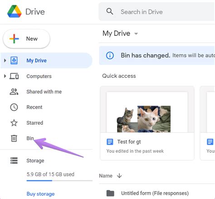This screenshot has height=199, width=215.
Task: Open Computers in the sidebar
Action: [39, 76]
